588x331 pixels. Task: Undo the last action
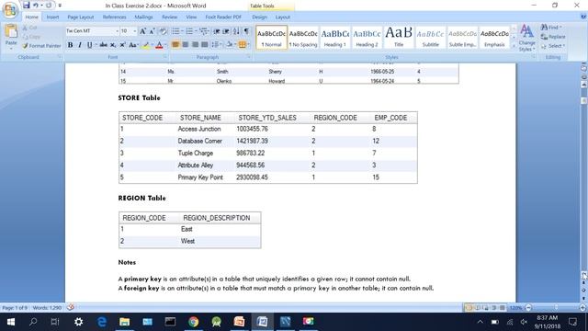click(x=36, y=6)
